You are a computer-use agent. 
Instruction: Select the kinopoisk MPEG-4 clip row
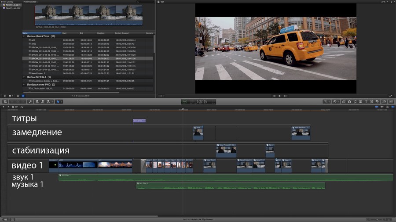tap(88, 81)
